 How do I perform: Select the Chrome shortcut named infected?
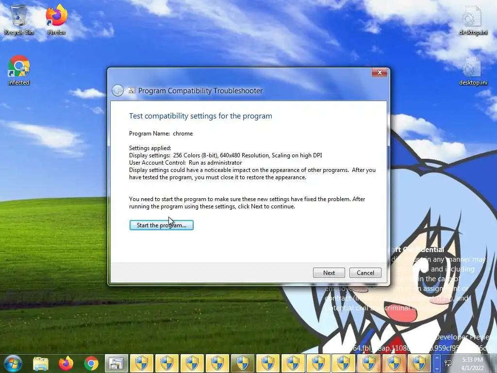(x=19, y=70)
